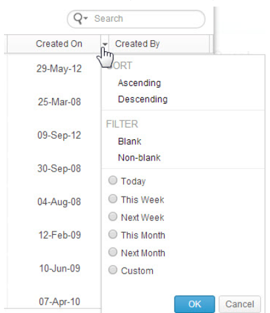Select the Today radio button
Screen dimensions: 270x313
pos(113,180)
